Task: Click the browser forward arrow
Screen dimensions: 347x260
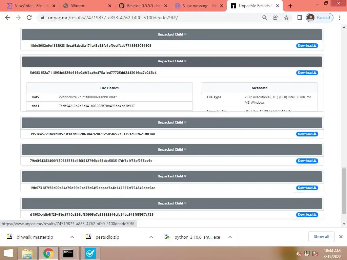Action: click(18, 18)
